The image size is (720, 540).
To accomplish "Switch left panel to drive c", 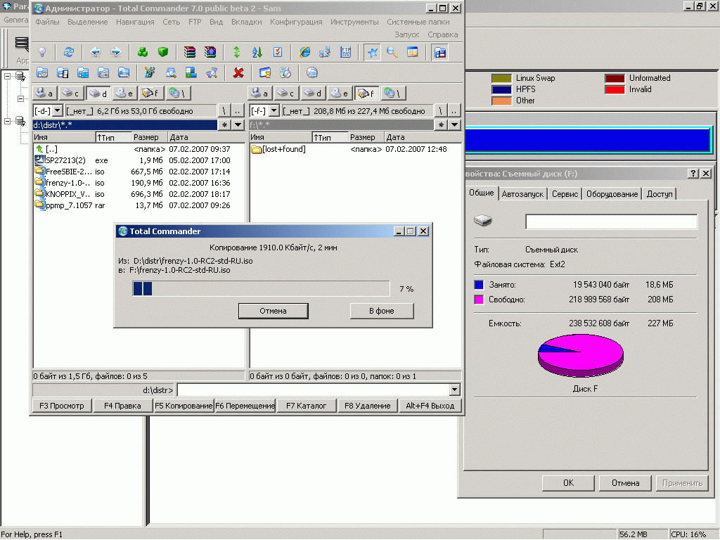I will pyautogui.click(x=71, y=94).
